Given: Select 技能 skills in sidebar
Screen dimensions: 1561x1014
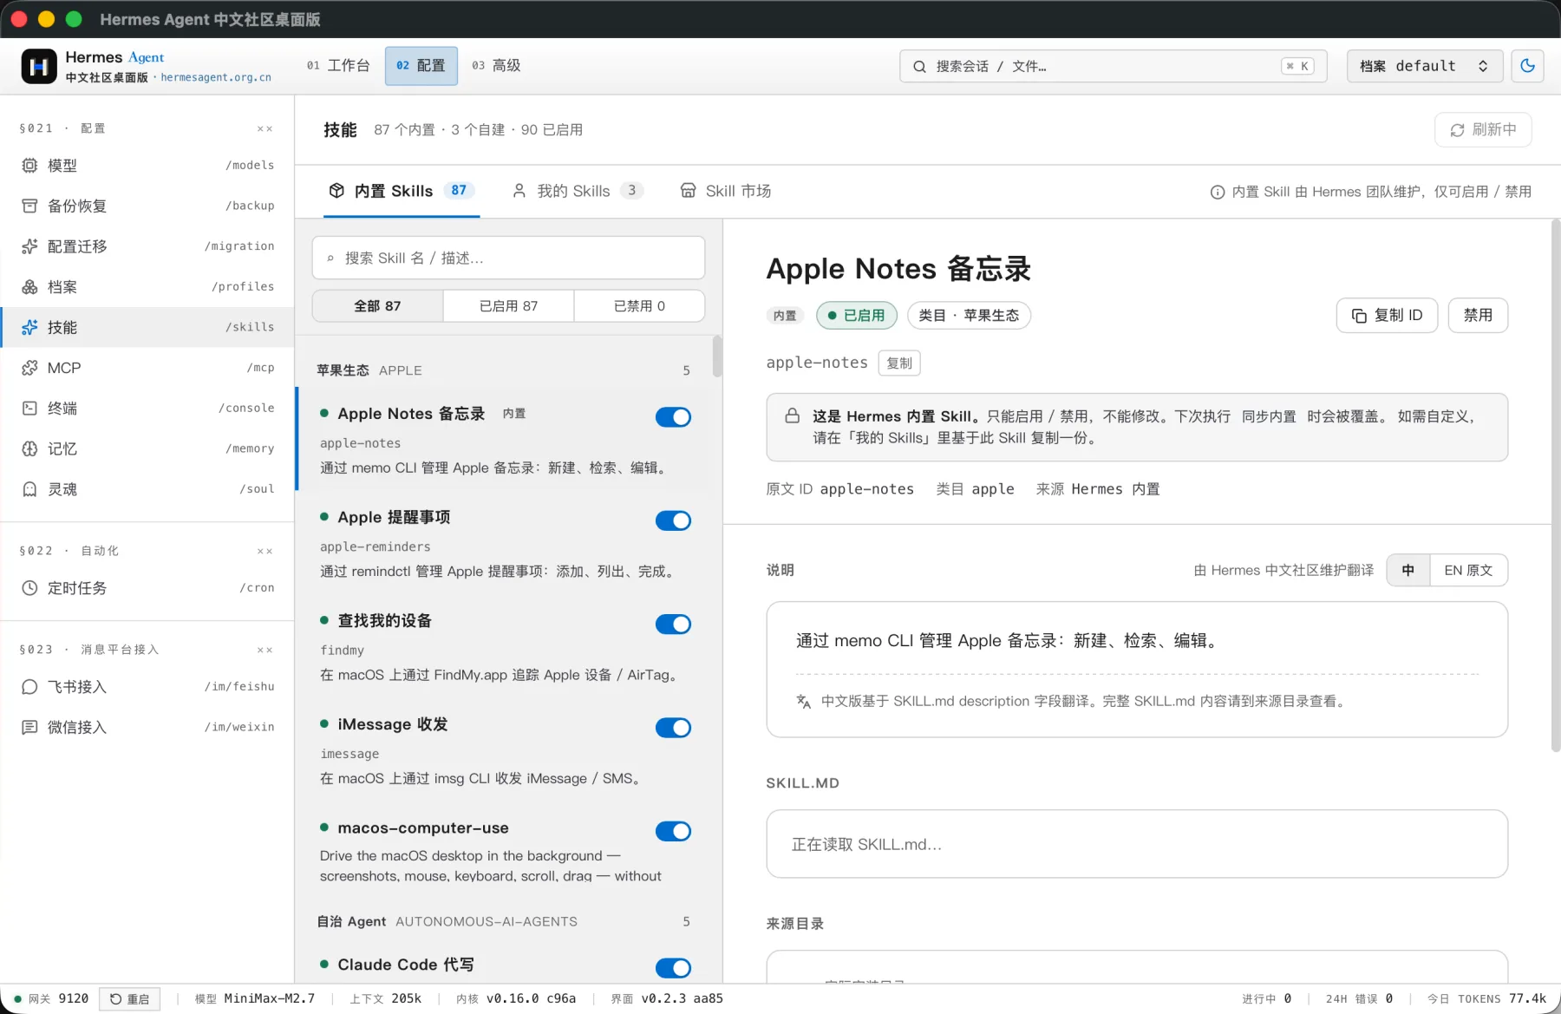Looking at the screenshot, I should pyautogui.click(x=147, y=327).
